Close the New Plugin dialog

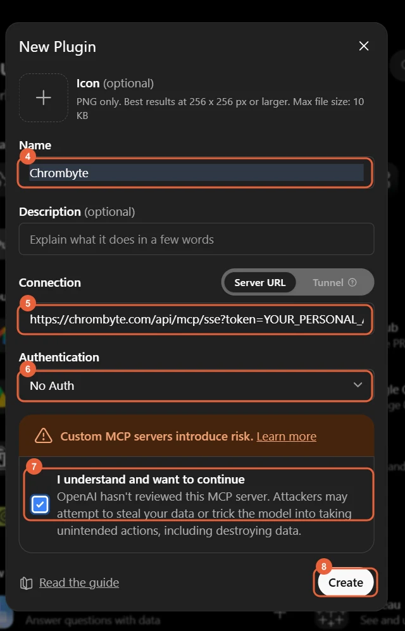(364, 46)
